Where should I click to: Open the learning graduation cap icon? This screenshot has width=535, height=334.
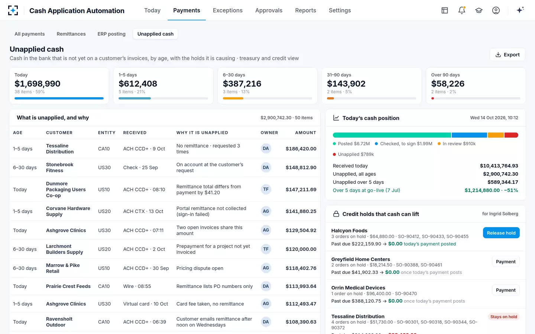[479, 10]
